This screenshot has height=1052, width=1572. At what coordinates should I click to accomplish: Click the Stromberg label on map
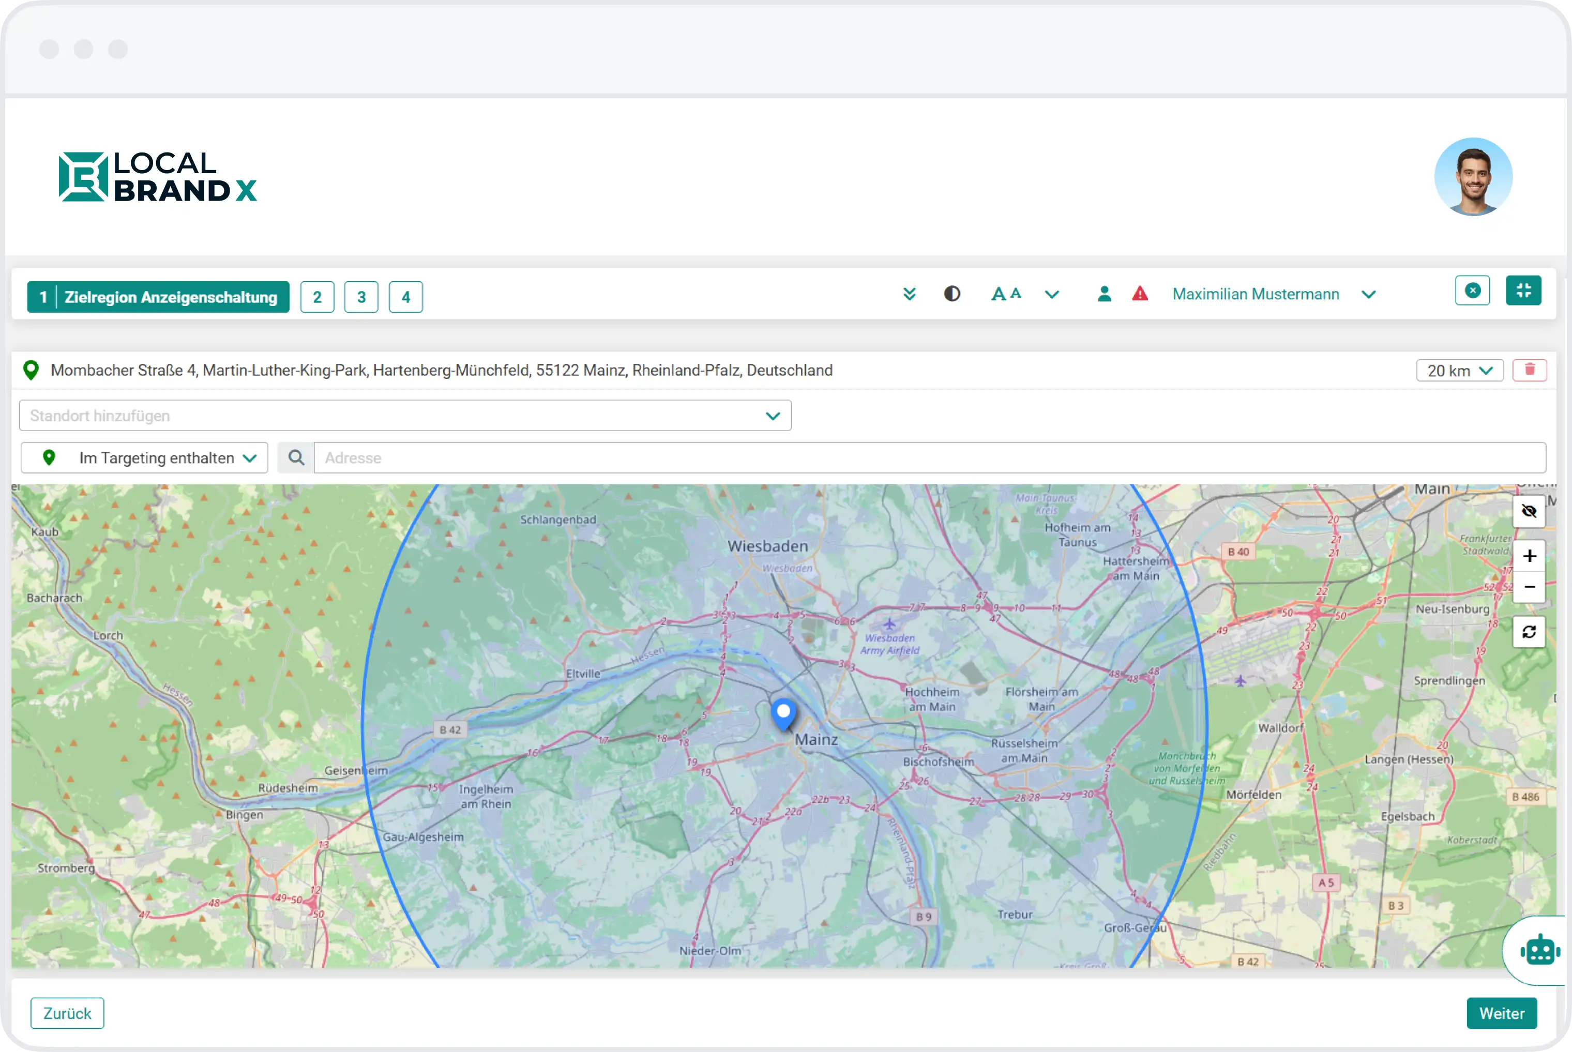(66, 867)
